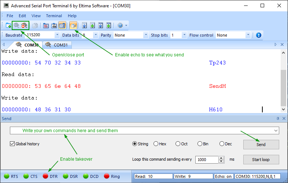Click the 'Write: 9' status field

coord(193,176)
